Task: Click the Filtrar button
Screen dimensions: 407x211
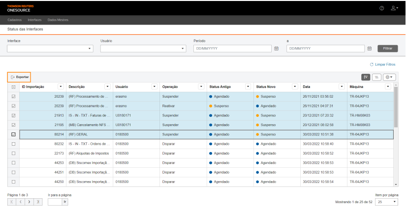Action: tap(387, 49)
